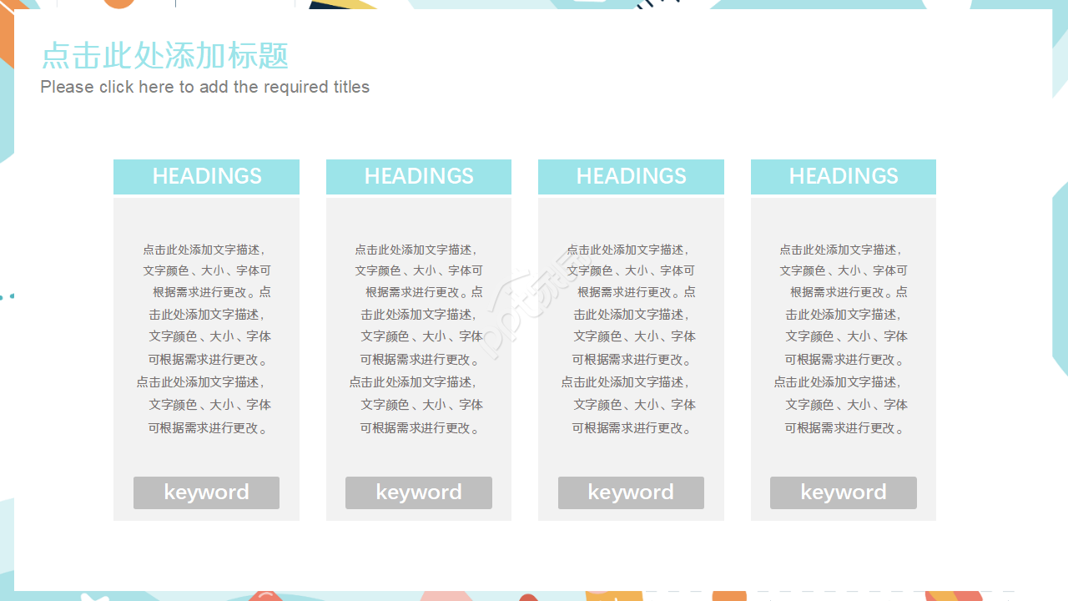Viewport: 1068px width, 601px height.
Task: Click the light blue hexagon on right edge
Action: tap(1060, 275)
